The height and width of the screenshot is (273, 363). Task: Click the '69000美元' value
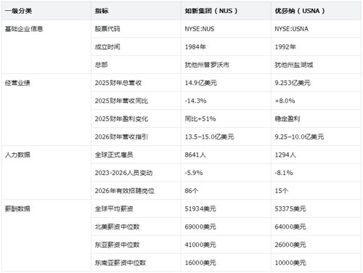point(200,227)
